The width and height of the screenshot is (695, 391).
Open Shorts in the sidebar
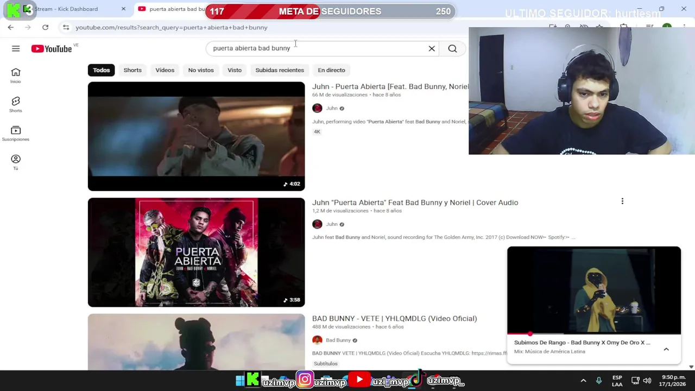[x=16, y=105]
